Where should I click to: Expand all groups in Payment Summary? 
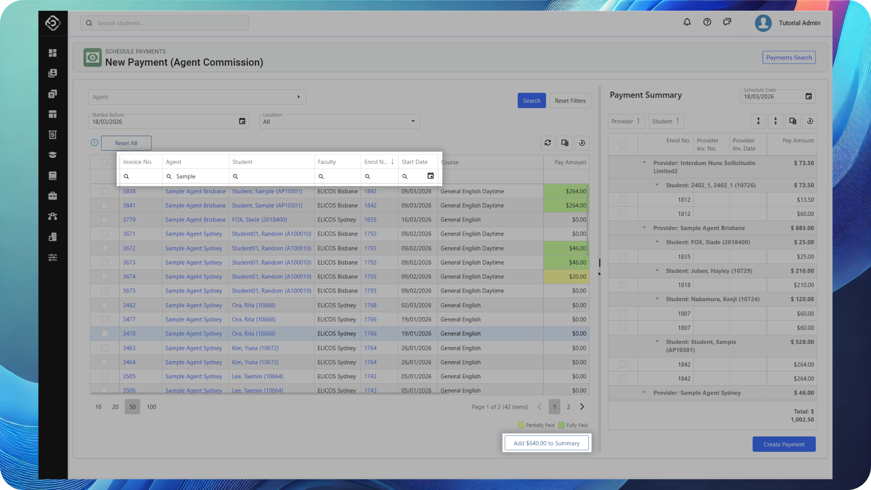tap(758, 121)
